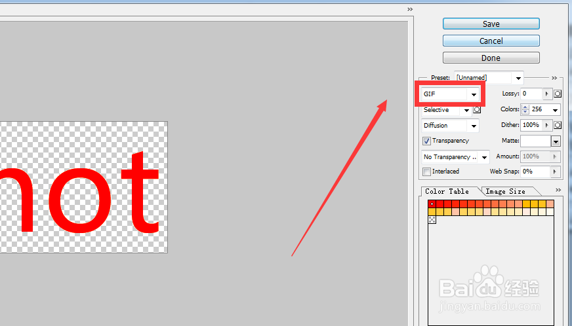This screenshot has width=572, height=326.
Task: Click the Web Snap 0% input field
Action: 535,172
